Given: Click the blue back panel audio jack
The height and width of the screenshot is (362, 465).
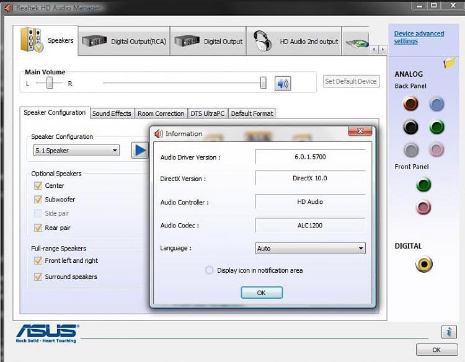Looking at the screenshot, I should [436, 104].
